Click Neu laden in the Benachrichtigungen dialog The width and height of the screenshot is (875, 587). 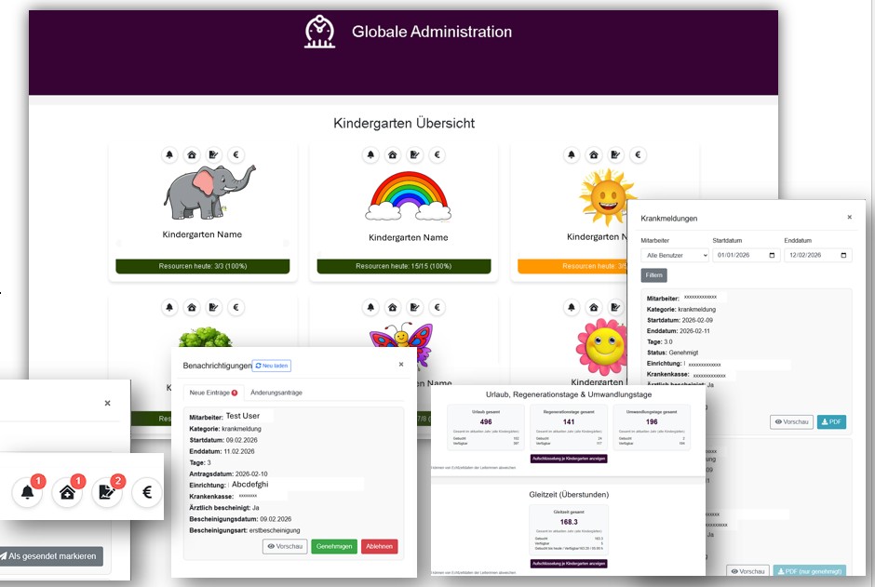pos(272,367)
